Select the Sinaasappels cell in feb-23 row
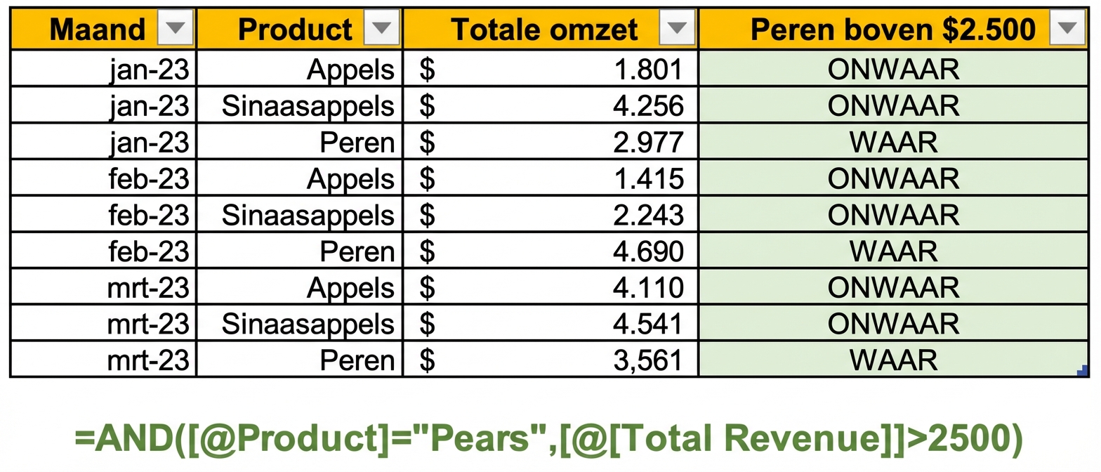Viewport: 1101px width, 472px height. pyautogui.click(x=300, y=214)
